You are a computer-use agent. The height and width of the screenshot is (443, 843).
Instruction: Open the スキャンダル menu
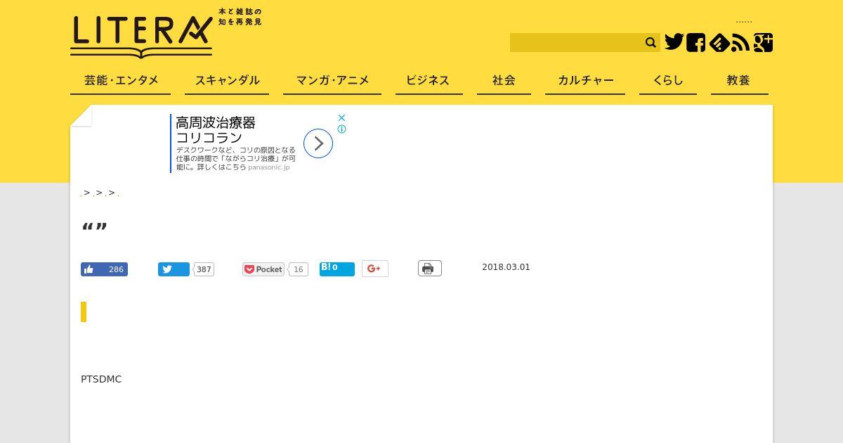(227, 80)
